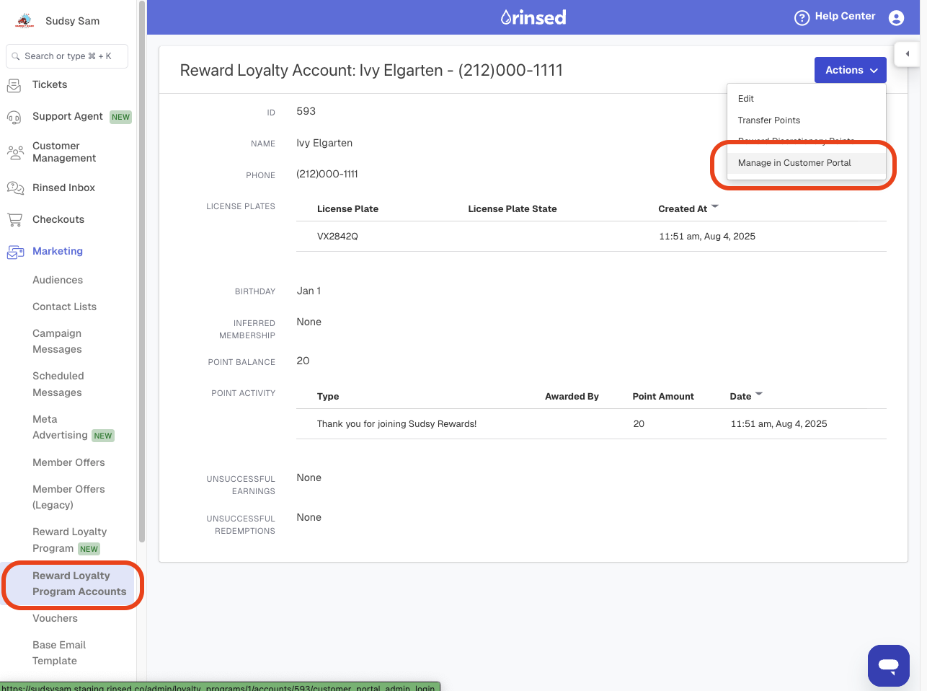Open Member Offers page

pos(68,462)
